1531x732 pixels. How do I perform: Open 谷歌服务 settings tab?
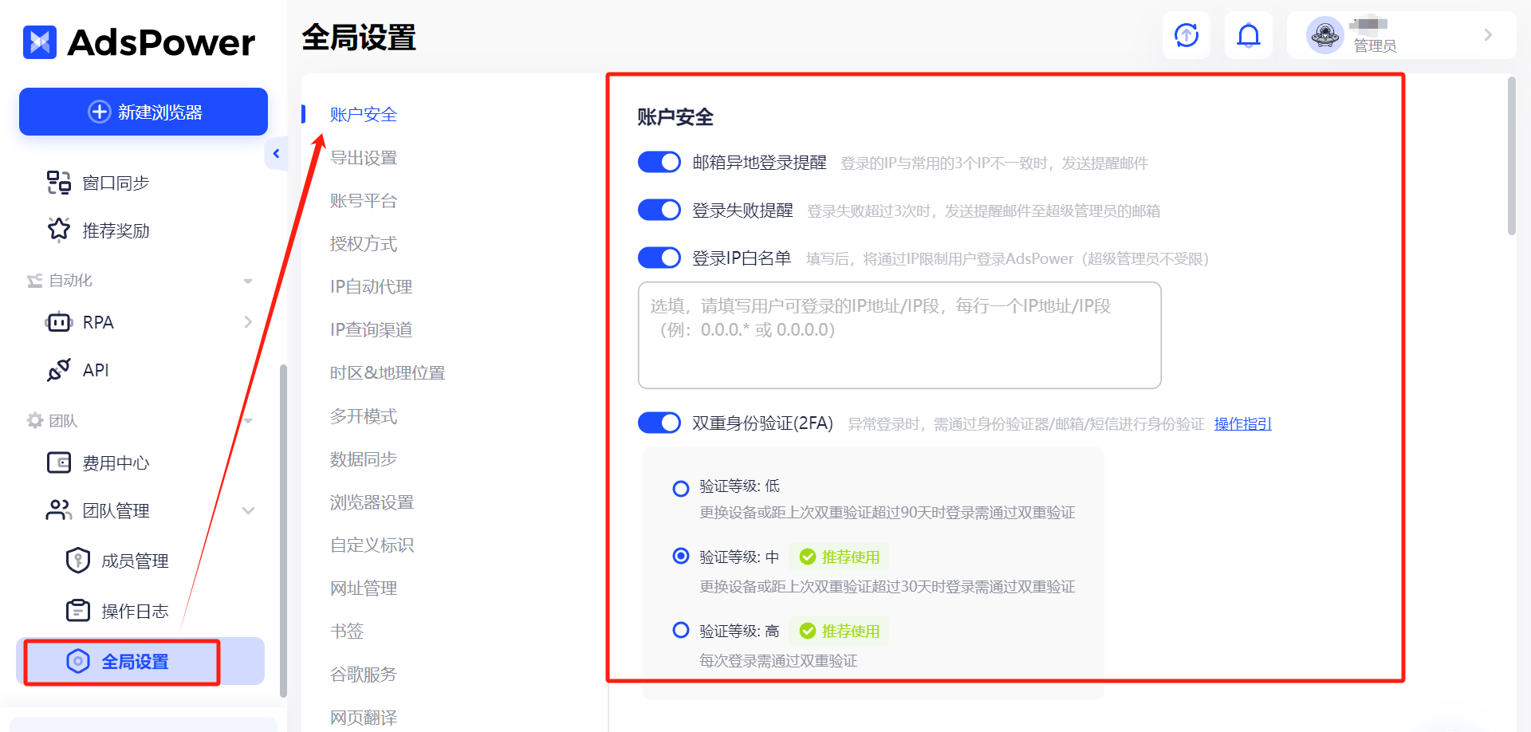tap(364, 674)
